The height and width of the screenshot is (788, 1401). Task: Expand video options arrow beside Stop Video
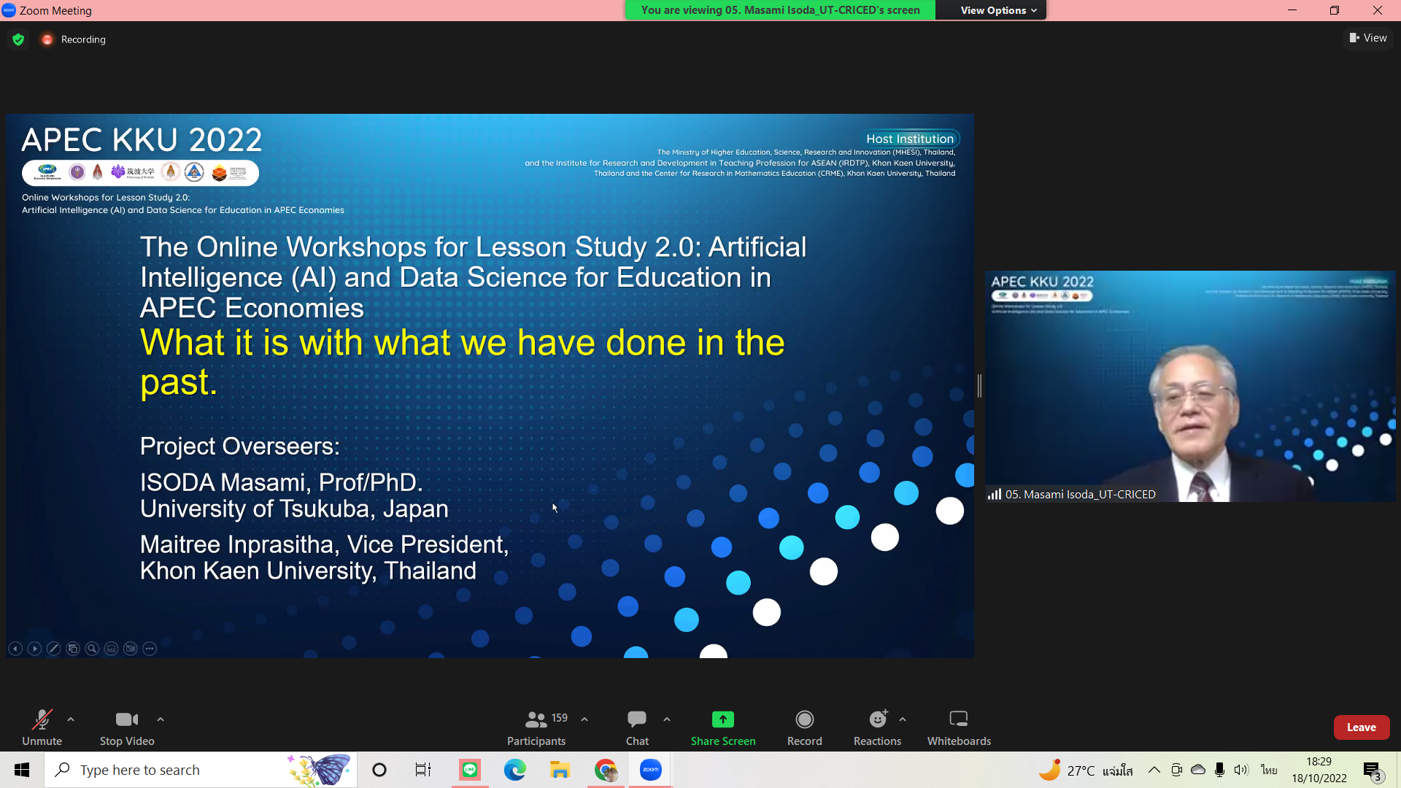click(161, 719)
